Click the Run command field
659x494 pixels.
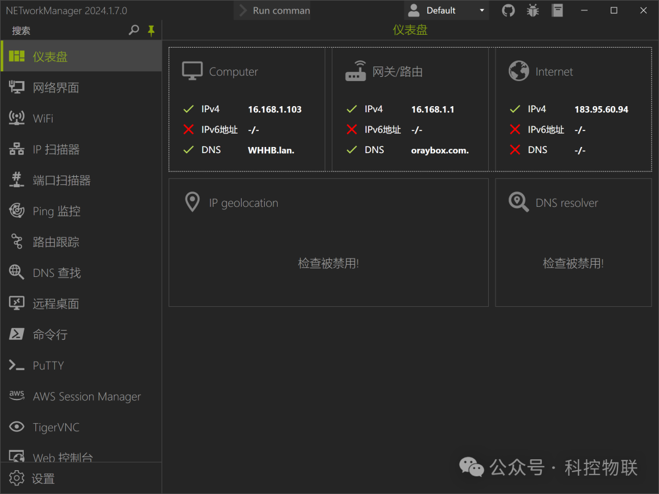pos(272,10)
